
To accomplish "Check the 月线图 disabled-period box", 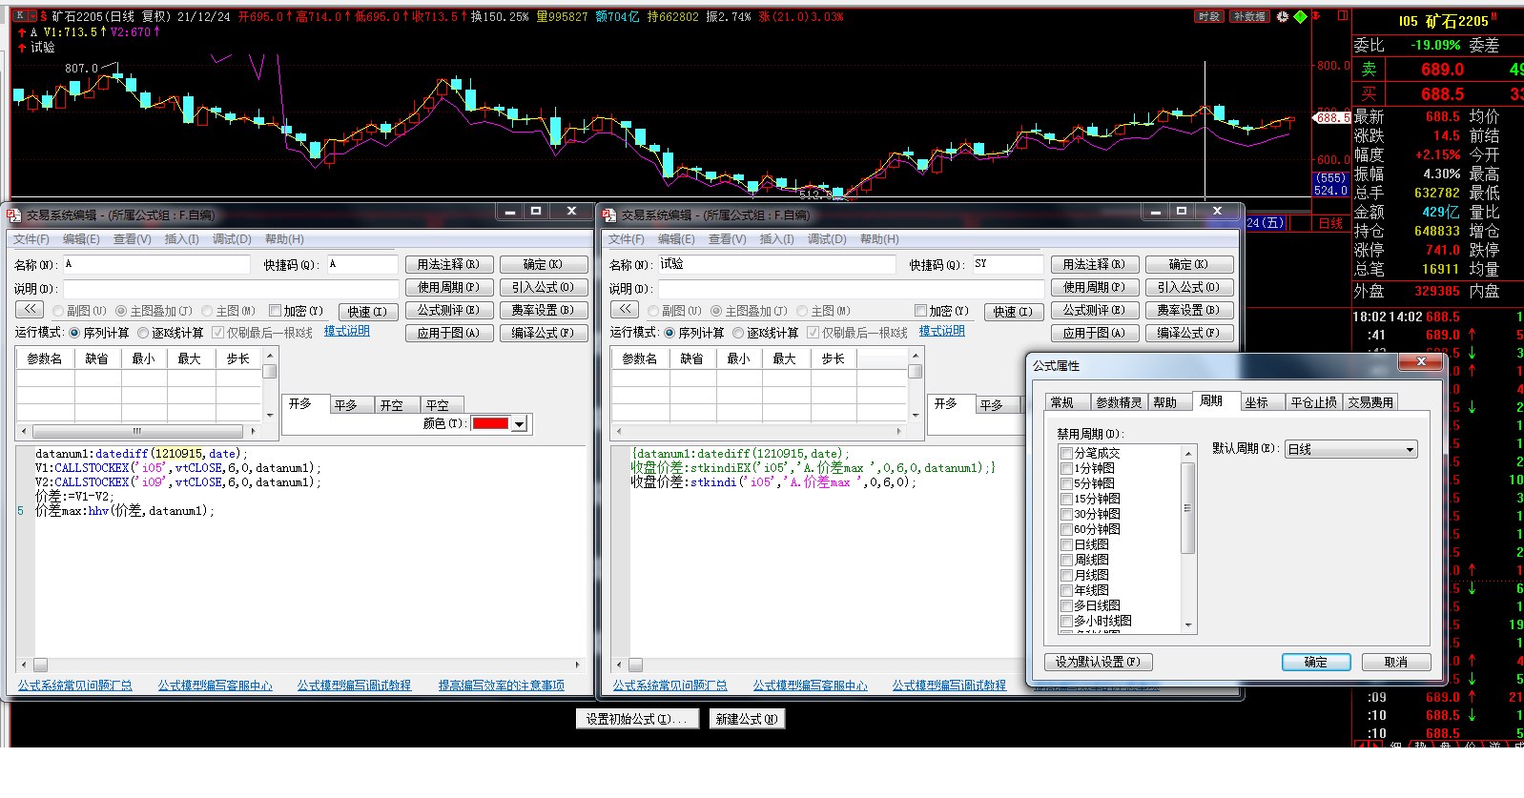I will tap(1067, 576).
